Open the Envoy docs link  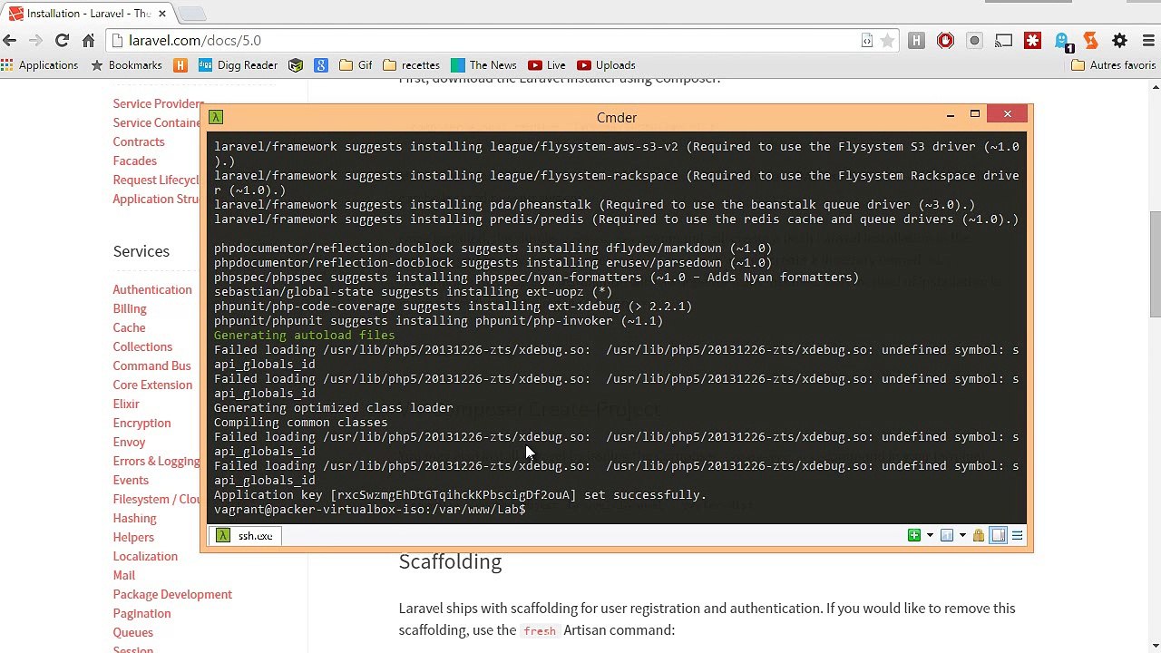tap(129, 443)
